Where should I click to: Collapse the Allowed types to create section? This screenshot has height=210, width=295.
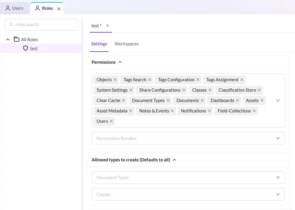pyautogui.click(x=175, y=160)
